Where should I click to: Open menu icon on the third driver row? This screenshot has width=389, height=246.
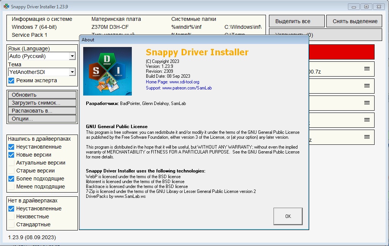click(367, 103)
